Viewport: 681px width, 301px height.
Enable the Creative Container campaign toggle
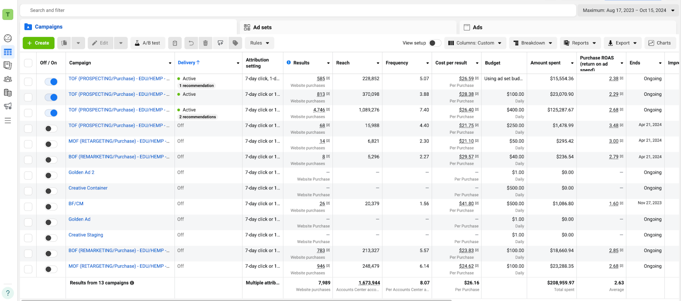pyautogui.click(x=51, y=191)
